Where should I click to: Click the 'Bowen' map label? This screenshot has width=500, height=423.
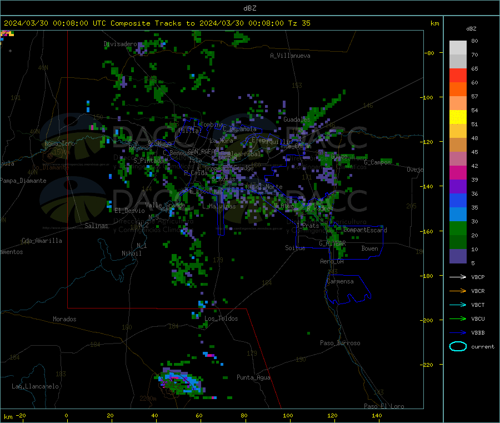tap(369, 248)
